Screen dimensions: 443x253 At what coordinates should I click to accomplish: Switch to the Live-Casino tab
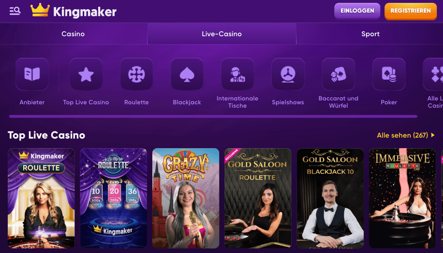coord(222,34)
